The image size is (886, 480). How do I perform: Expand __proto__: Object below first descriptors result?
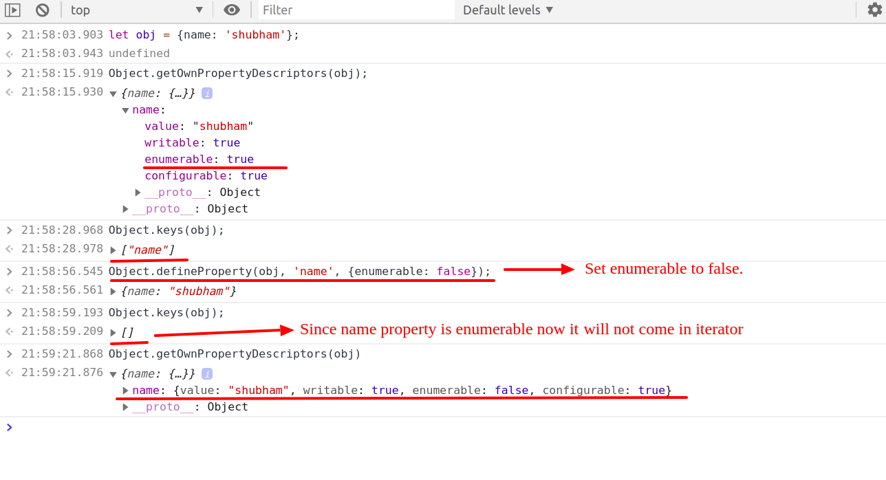click(126, 209)
